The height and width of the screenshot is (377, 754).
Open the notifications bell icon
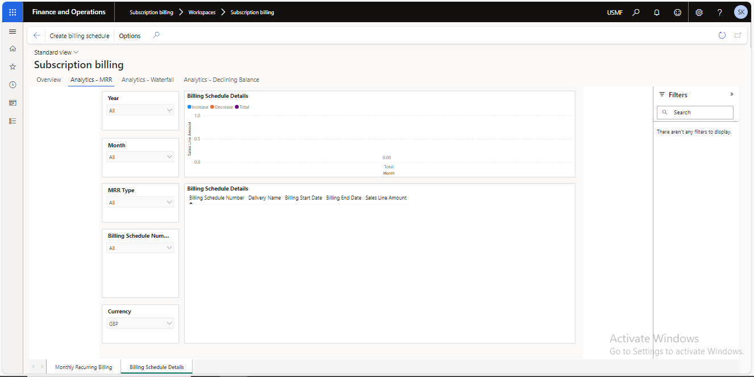(x=657, y=12)
